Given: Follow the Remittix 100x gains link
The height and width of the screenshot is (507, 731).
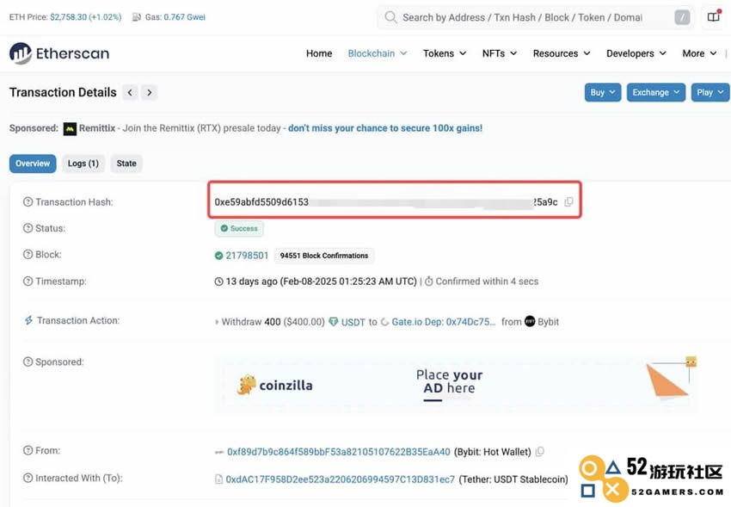Looking at the screenshot, I should coord(385,128).
